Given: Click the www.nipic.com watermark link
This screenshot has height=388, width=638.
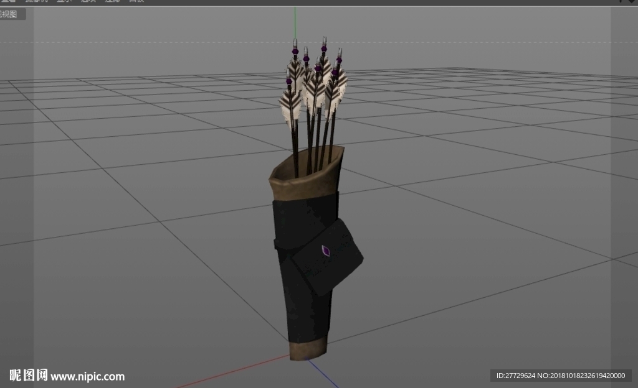Looking at the screenshot, I should (x=87, y=377).
